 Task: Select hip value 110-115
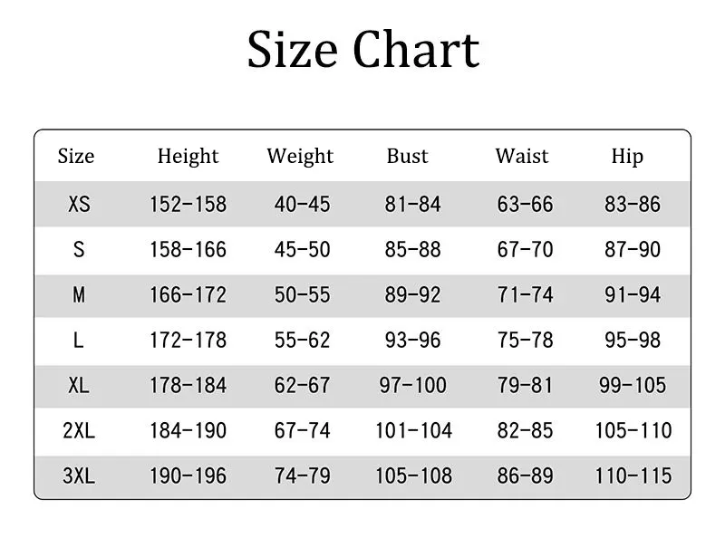pyautogui.click(x=633, y=476)
